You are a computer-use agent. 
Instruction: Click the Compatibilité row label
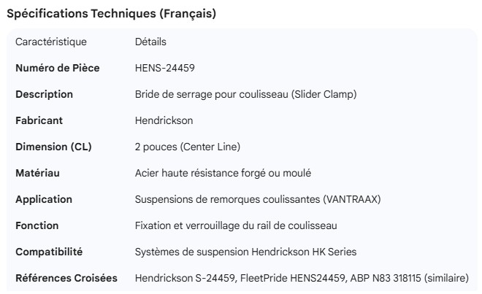(x=49, y=252)
